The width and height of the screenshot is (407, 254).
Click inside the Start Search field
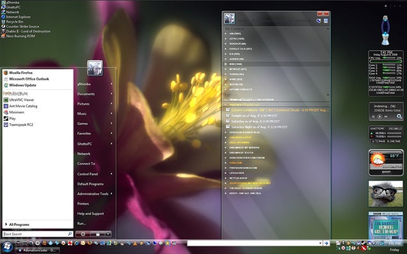point(36,234)
